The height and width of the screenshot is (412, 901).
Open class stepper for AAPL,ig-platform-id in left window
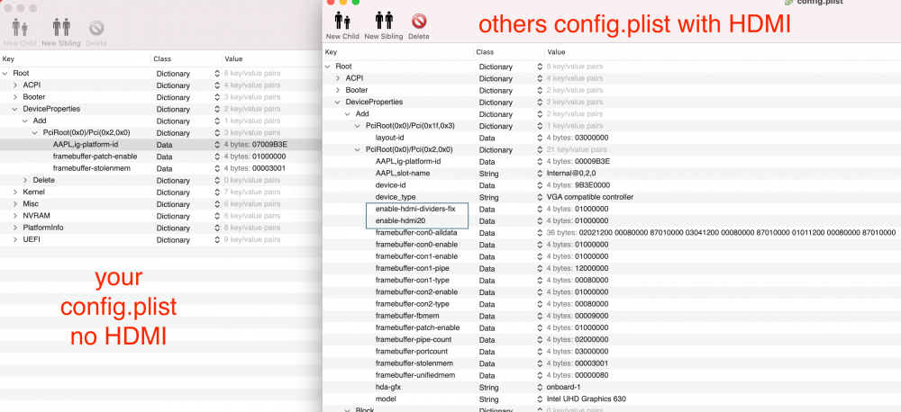tap(217, 145)
